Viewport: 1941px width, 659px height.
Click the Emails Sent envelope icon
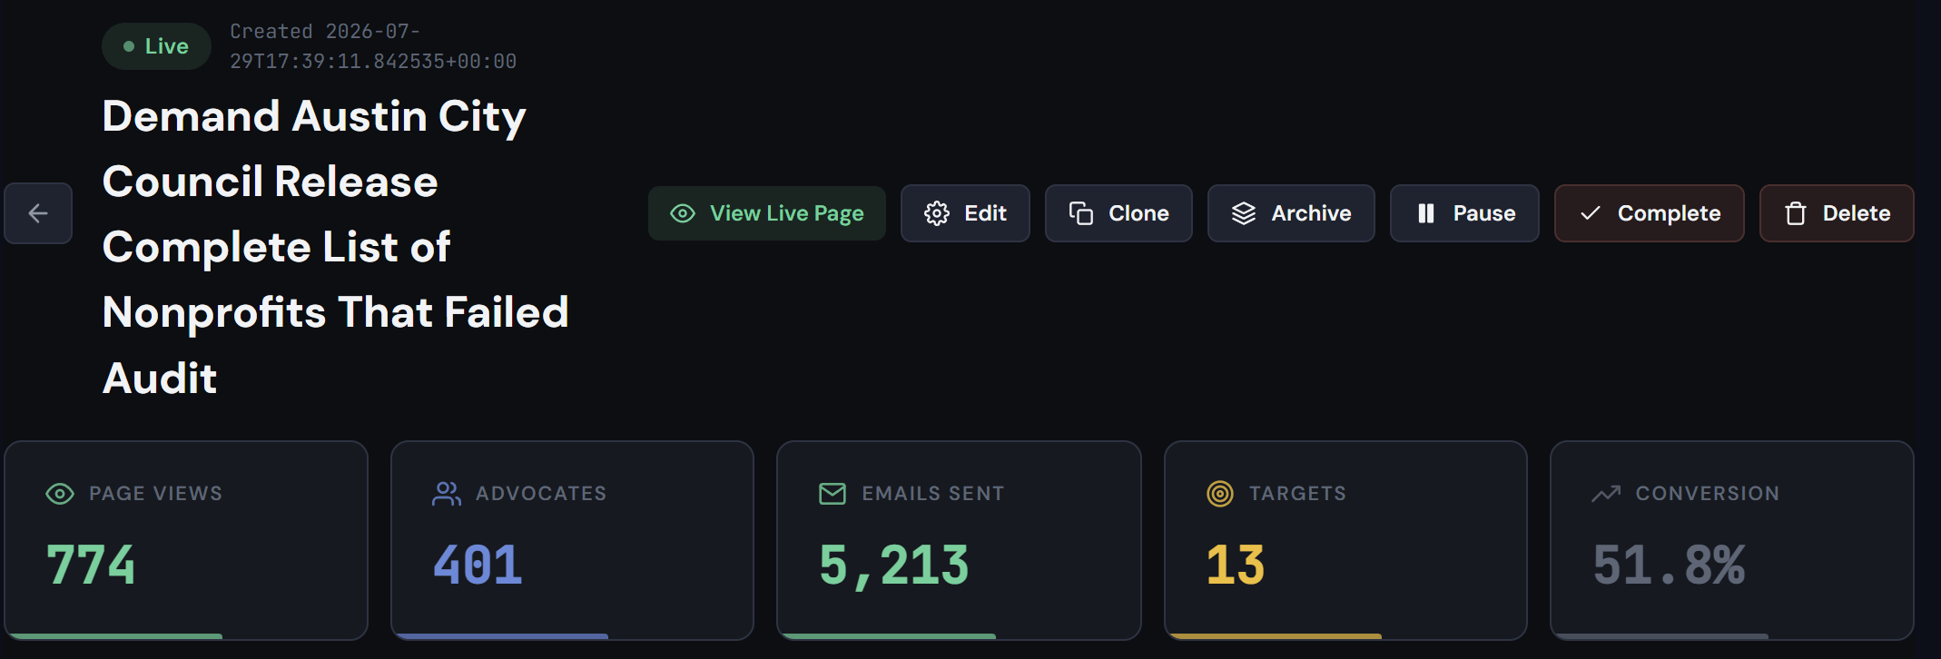tap(833, 494)
